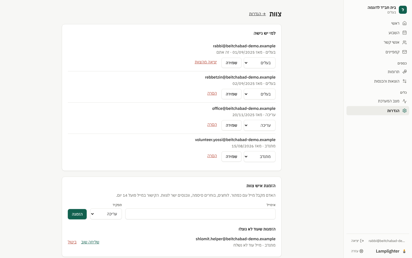Open role dropdown for volunteer.yossi@beitchabad-demo.example

[x=260, y=157]
